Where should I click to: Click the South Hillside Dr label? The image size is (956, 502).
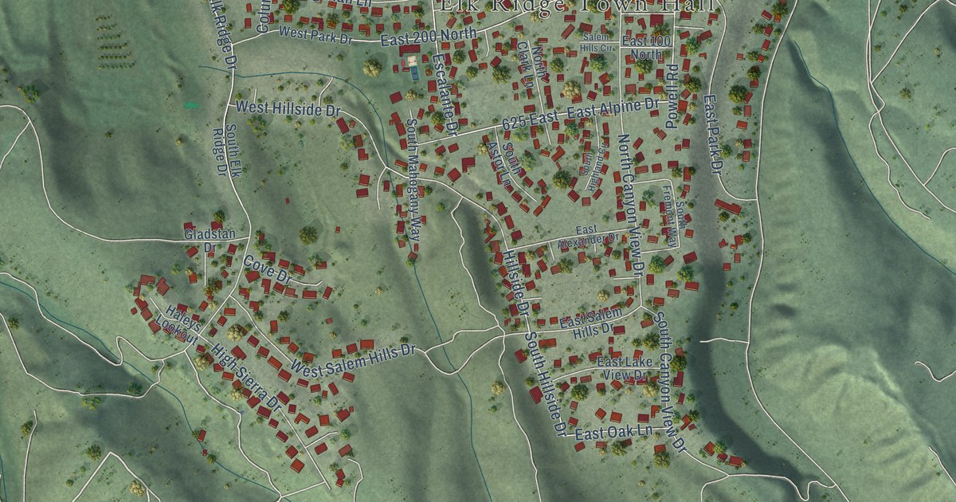click(x=545, y=383)
